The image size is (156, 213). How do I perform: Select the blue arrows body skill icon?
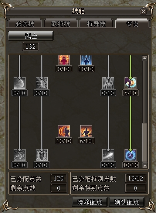[86, 60]
